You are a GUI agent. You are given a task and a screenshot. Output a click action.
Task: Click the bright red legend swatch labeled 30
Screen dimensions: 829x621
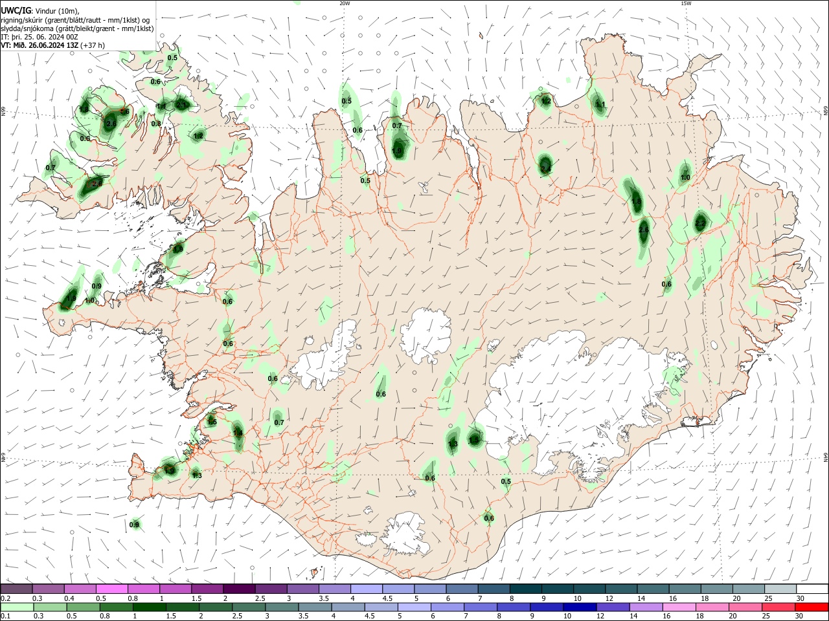pos(810,607)
